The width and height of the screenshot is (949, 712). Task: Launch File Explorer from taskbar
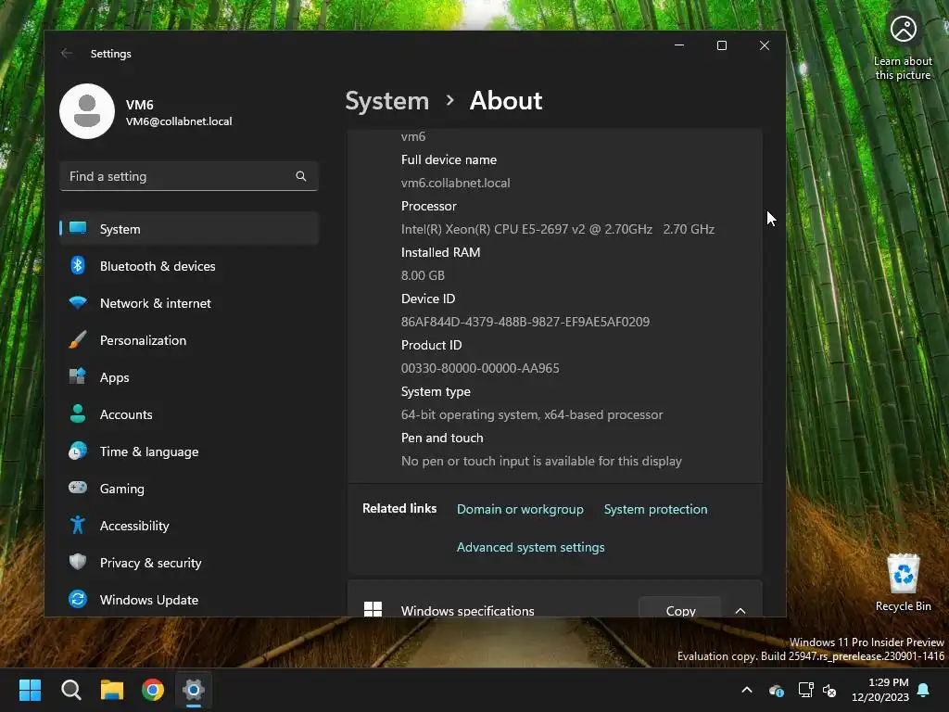point(112,690)
